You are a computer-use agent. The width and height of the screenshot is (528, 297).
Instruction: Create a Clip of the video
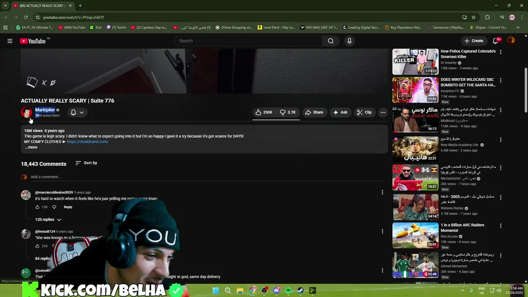coord(365,112)
